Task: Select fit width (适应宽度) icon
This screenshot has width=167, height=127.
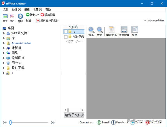Action: 124,30
